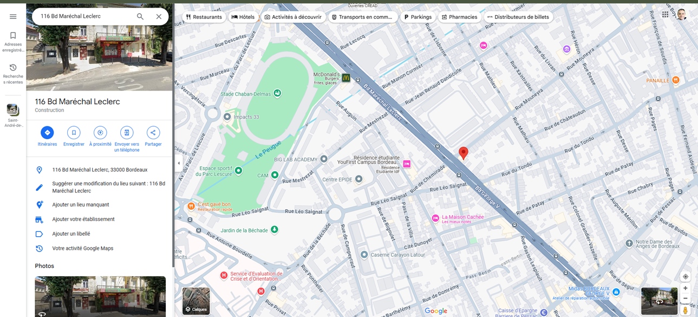Open street view thumbnail at bottom right
This screenshot has height=317, width=698.
(x=659, y=301)
